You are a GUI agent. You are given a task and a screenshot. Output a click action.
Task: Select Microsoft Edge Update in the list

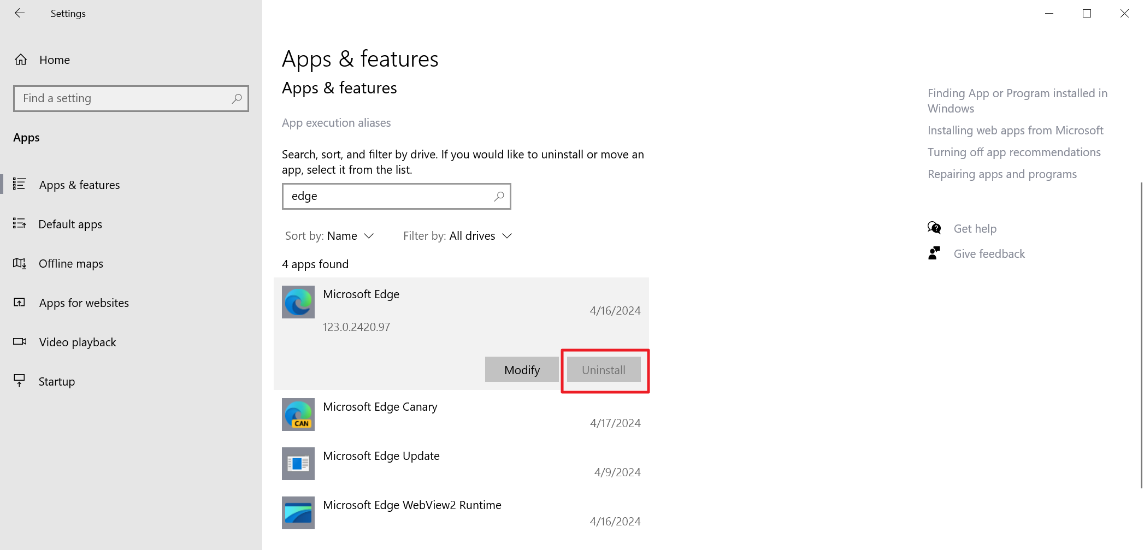click(x=461, y=464)
